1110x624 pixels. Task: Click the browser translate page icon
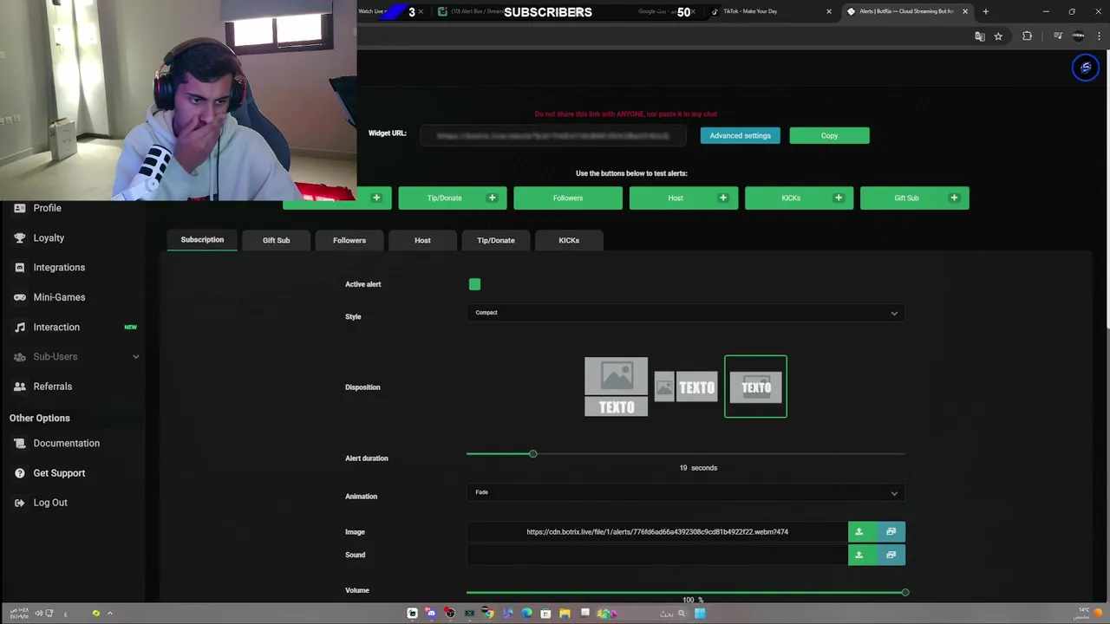pyautogui.click(x=980, y=36)
